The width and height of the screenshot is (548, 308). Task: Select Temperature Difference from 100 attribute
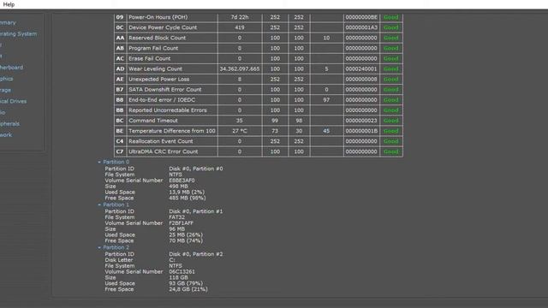click(x=172, y=131)
